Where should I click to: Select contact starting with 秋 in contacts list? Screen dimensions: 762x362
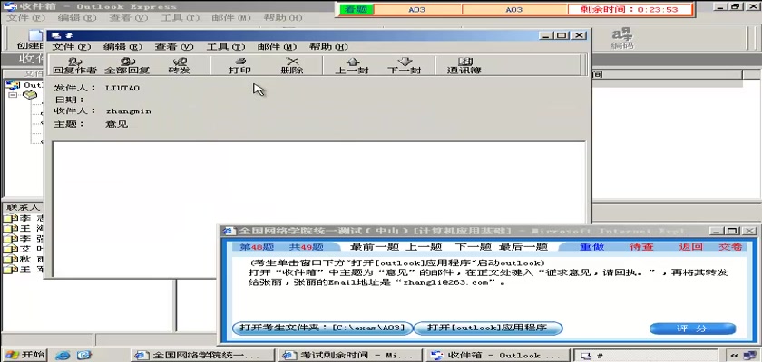pos(24,259)
